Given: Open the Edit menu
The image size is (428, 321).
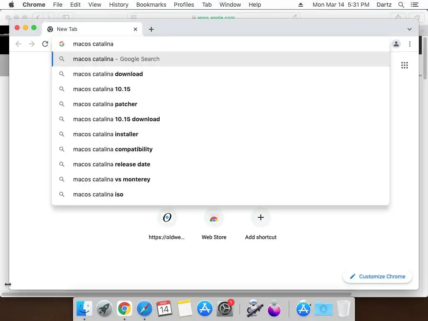Looking at the screenshot, I should pyautogui.click(x=75, y=5).
